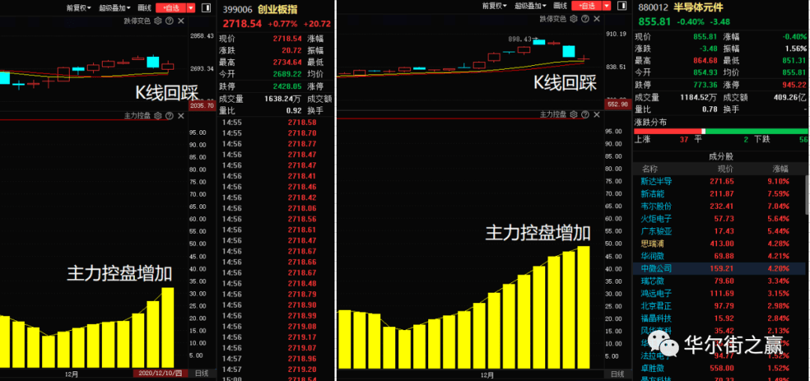Switch to 日线 period under 创业板指 chart
This screenshot has width=810, height=381.
coord(202,373)
